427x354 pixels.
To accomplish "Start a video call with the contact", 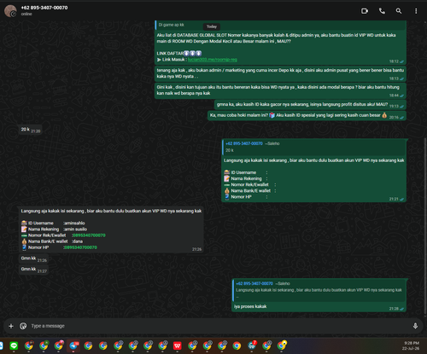I will [x=365, y=11].
